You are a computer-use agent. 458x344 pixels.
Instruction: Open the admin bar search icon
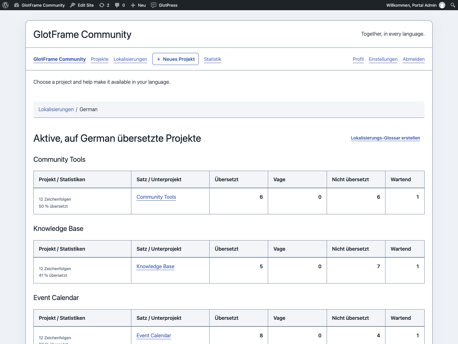point(453,5)
